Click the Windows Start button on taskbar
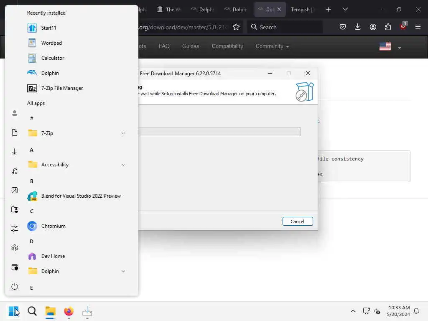Viewport: 428px width, 321px height. point(14,311)
